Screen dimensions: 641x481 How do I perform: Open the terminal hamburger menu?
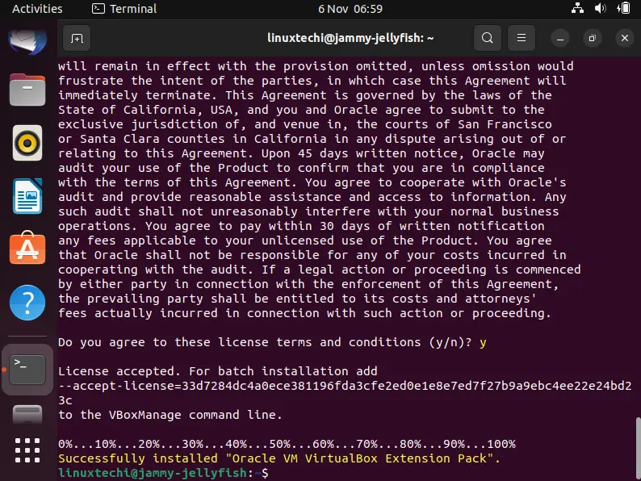pos(522,38)
